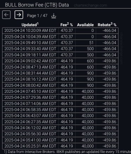Go to the next page arrow
Viewport: 131px width, 154px height.
[19, 15]
